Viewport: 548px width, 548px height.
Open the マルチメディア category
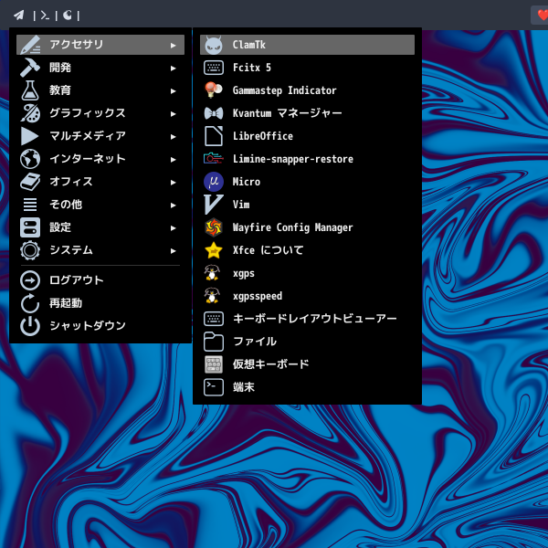pos(100,136)
